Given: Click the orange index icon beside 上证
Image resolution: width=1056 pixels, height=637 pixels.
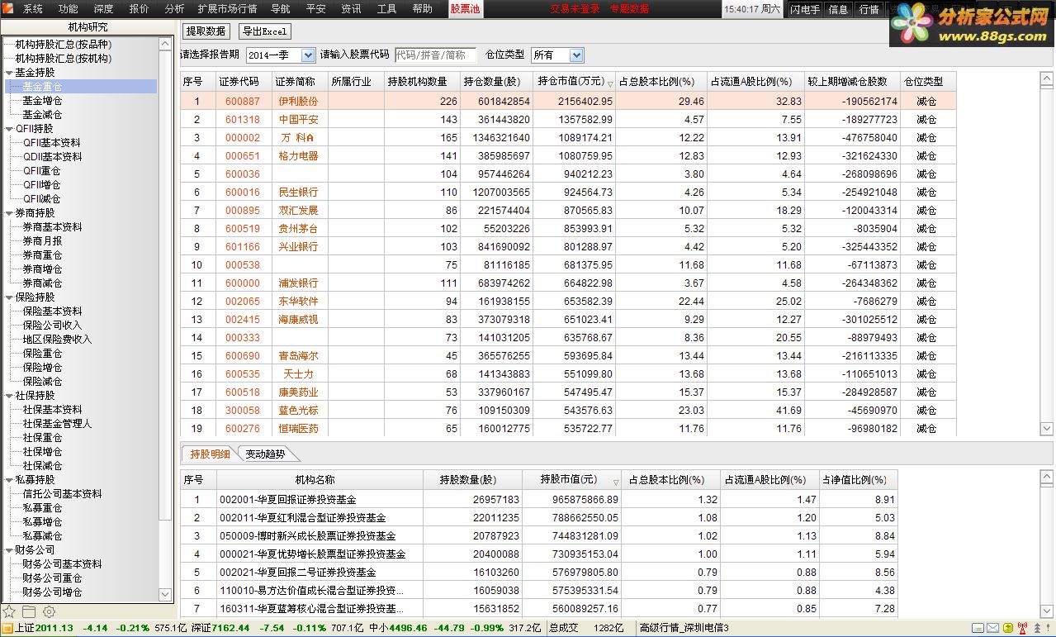Looking at the screenshot, I should pyautogui.click(x=7, y=629).
